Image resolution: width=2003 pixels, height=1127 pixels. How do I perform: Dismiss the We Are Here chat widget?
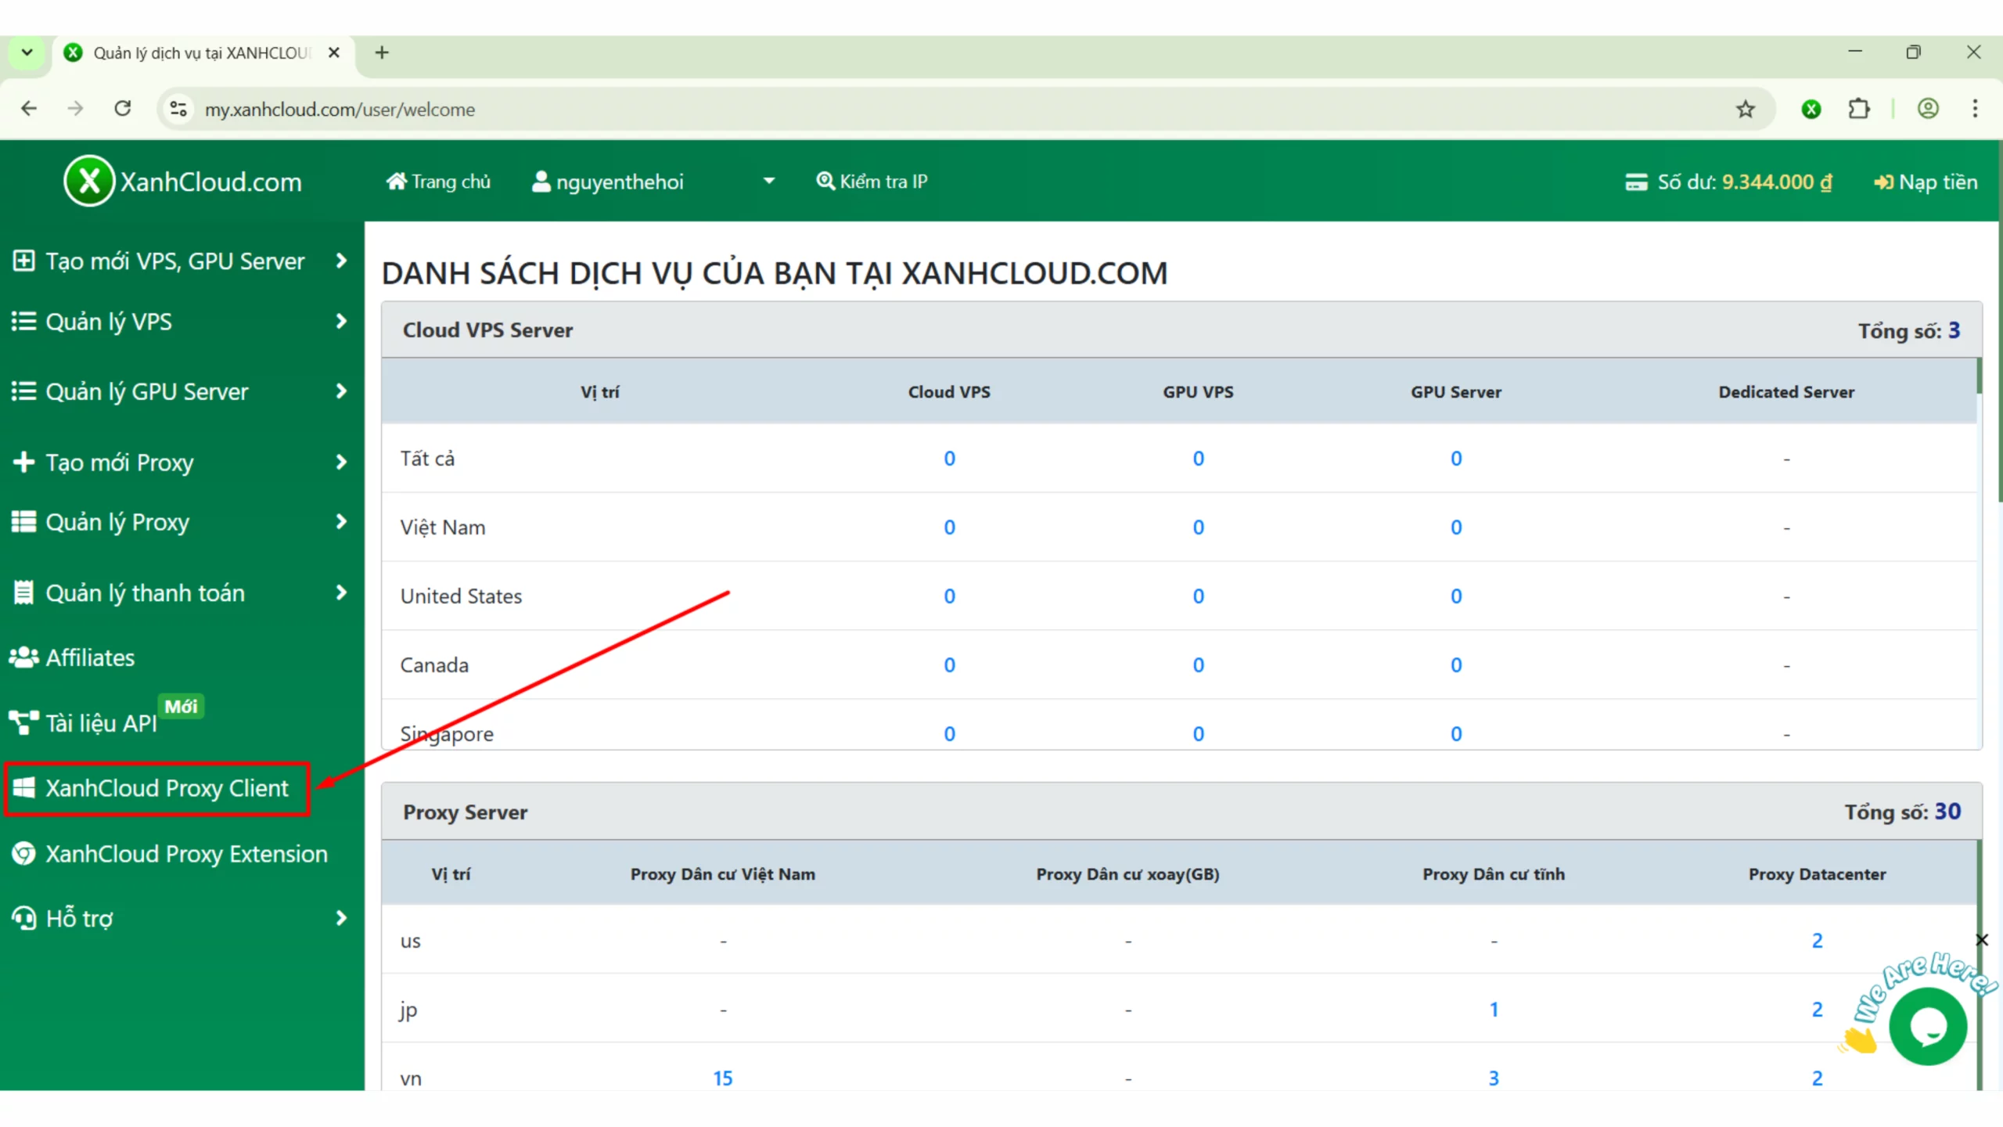tap(1982, 939)
